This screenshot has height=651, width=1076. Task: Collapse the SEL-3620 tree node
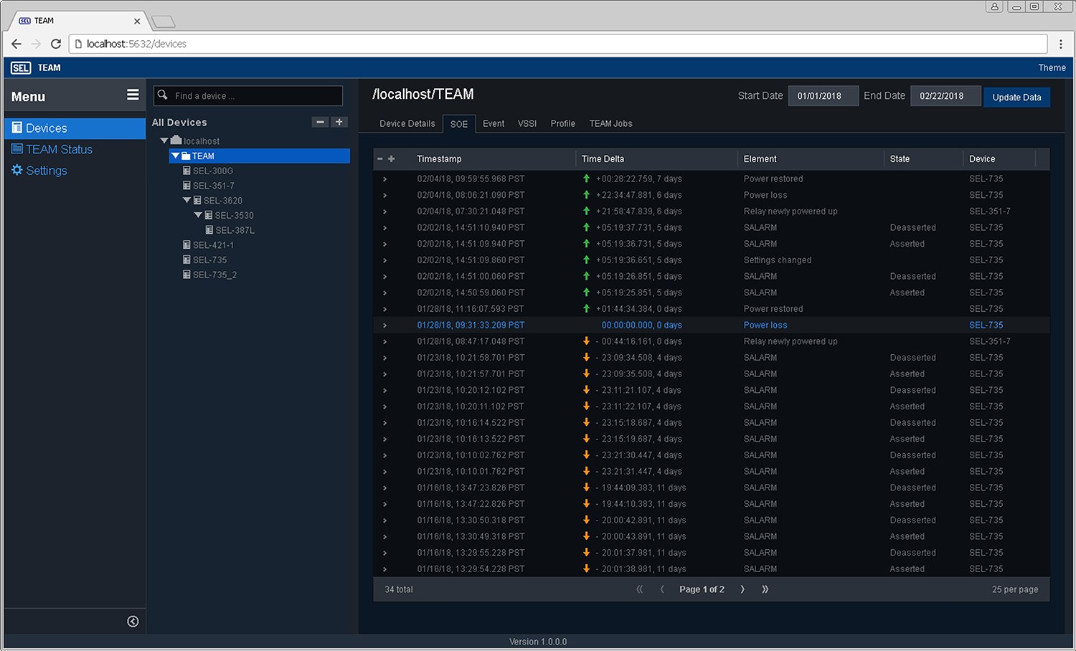point(187,200)
